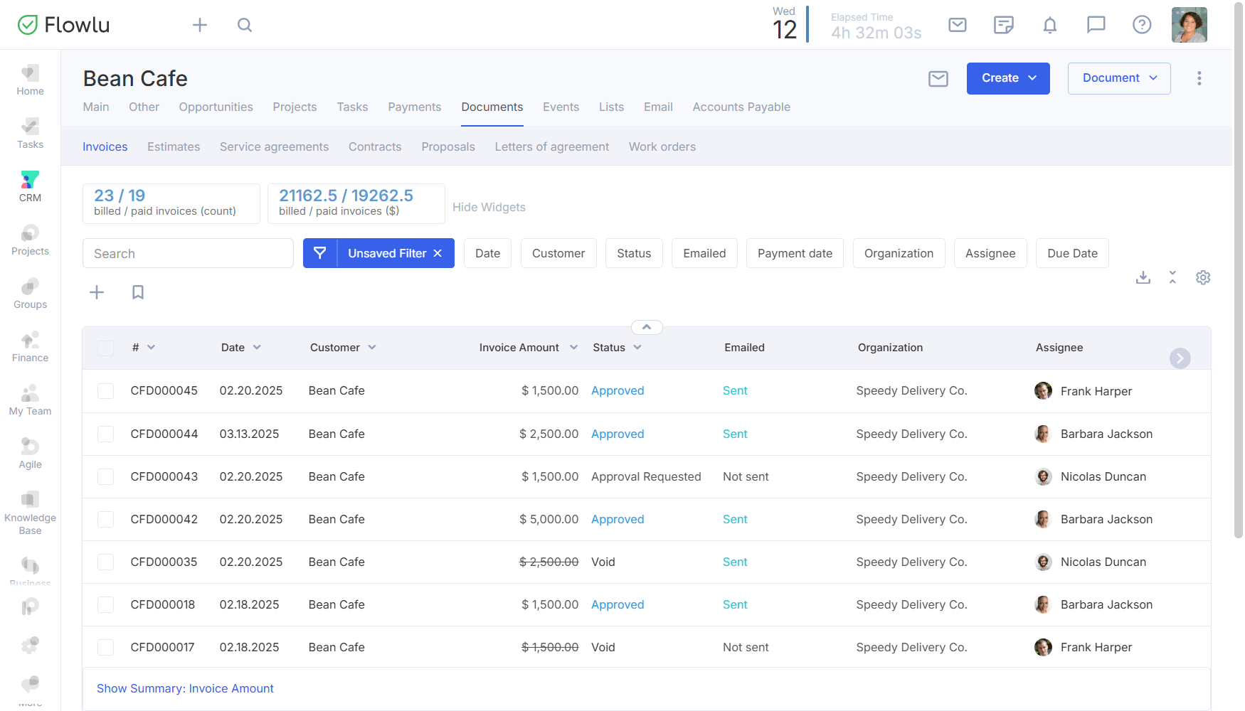Open the Work orders sub-tab
The width and height of the screenshot is (1245, 711).
[662, 146]
